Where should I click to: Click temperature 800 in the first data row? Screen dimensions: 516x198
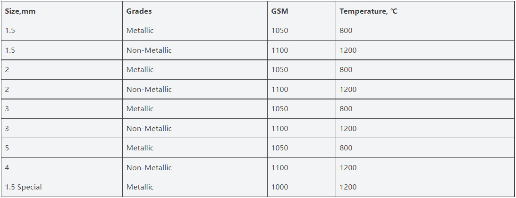click(x=425, y=31)
